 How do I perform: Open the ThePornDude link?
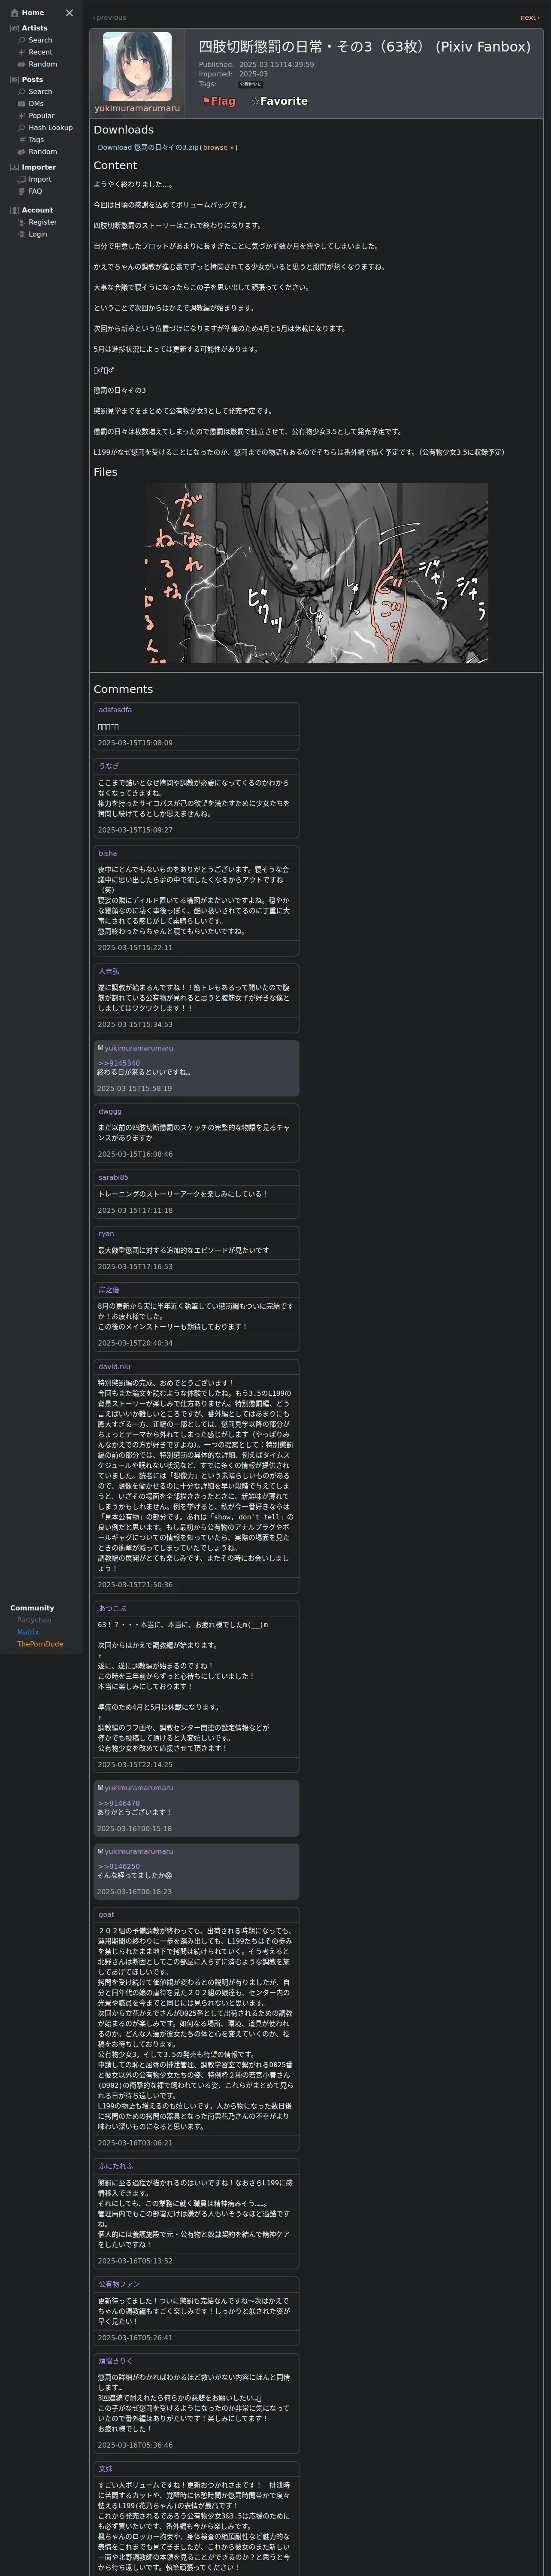click(40, 1644)
